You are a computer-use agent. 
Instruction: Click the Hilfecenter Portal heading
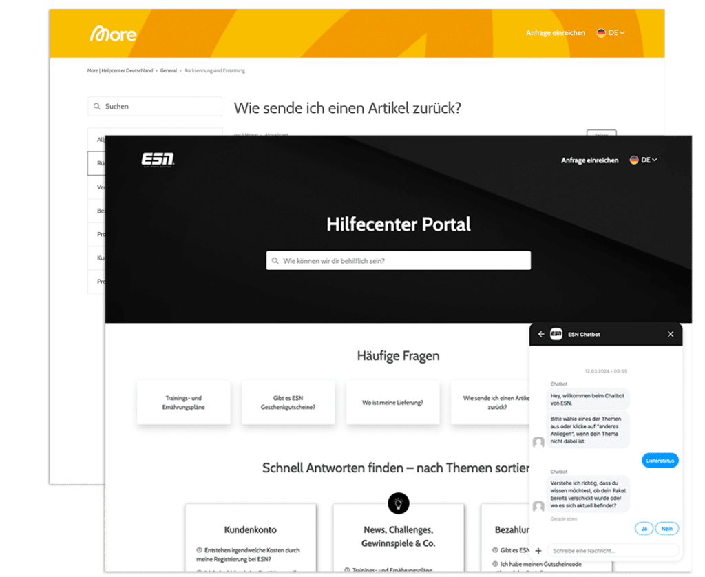399,224
